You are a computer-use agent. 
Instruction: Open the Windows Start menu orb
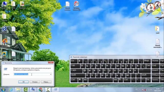3,90
